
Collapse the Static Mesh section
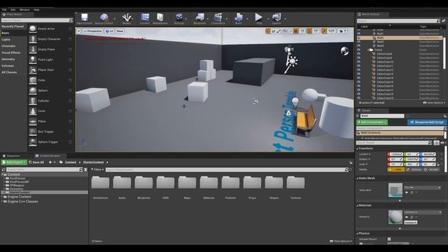pos(358,178)
